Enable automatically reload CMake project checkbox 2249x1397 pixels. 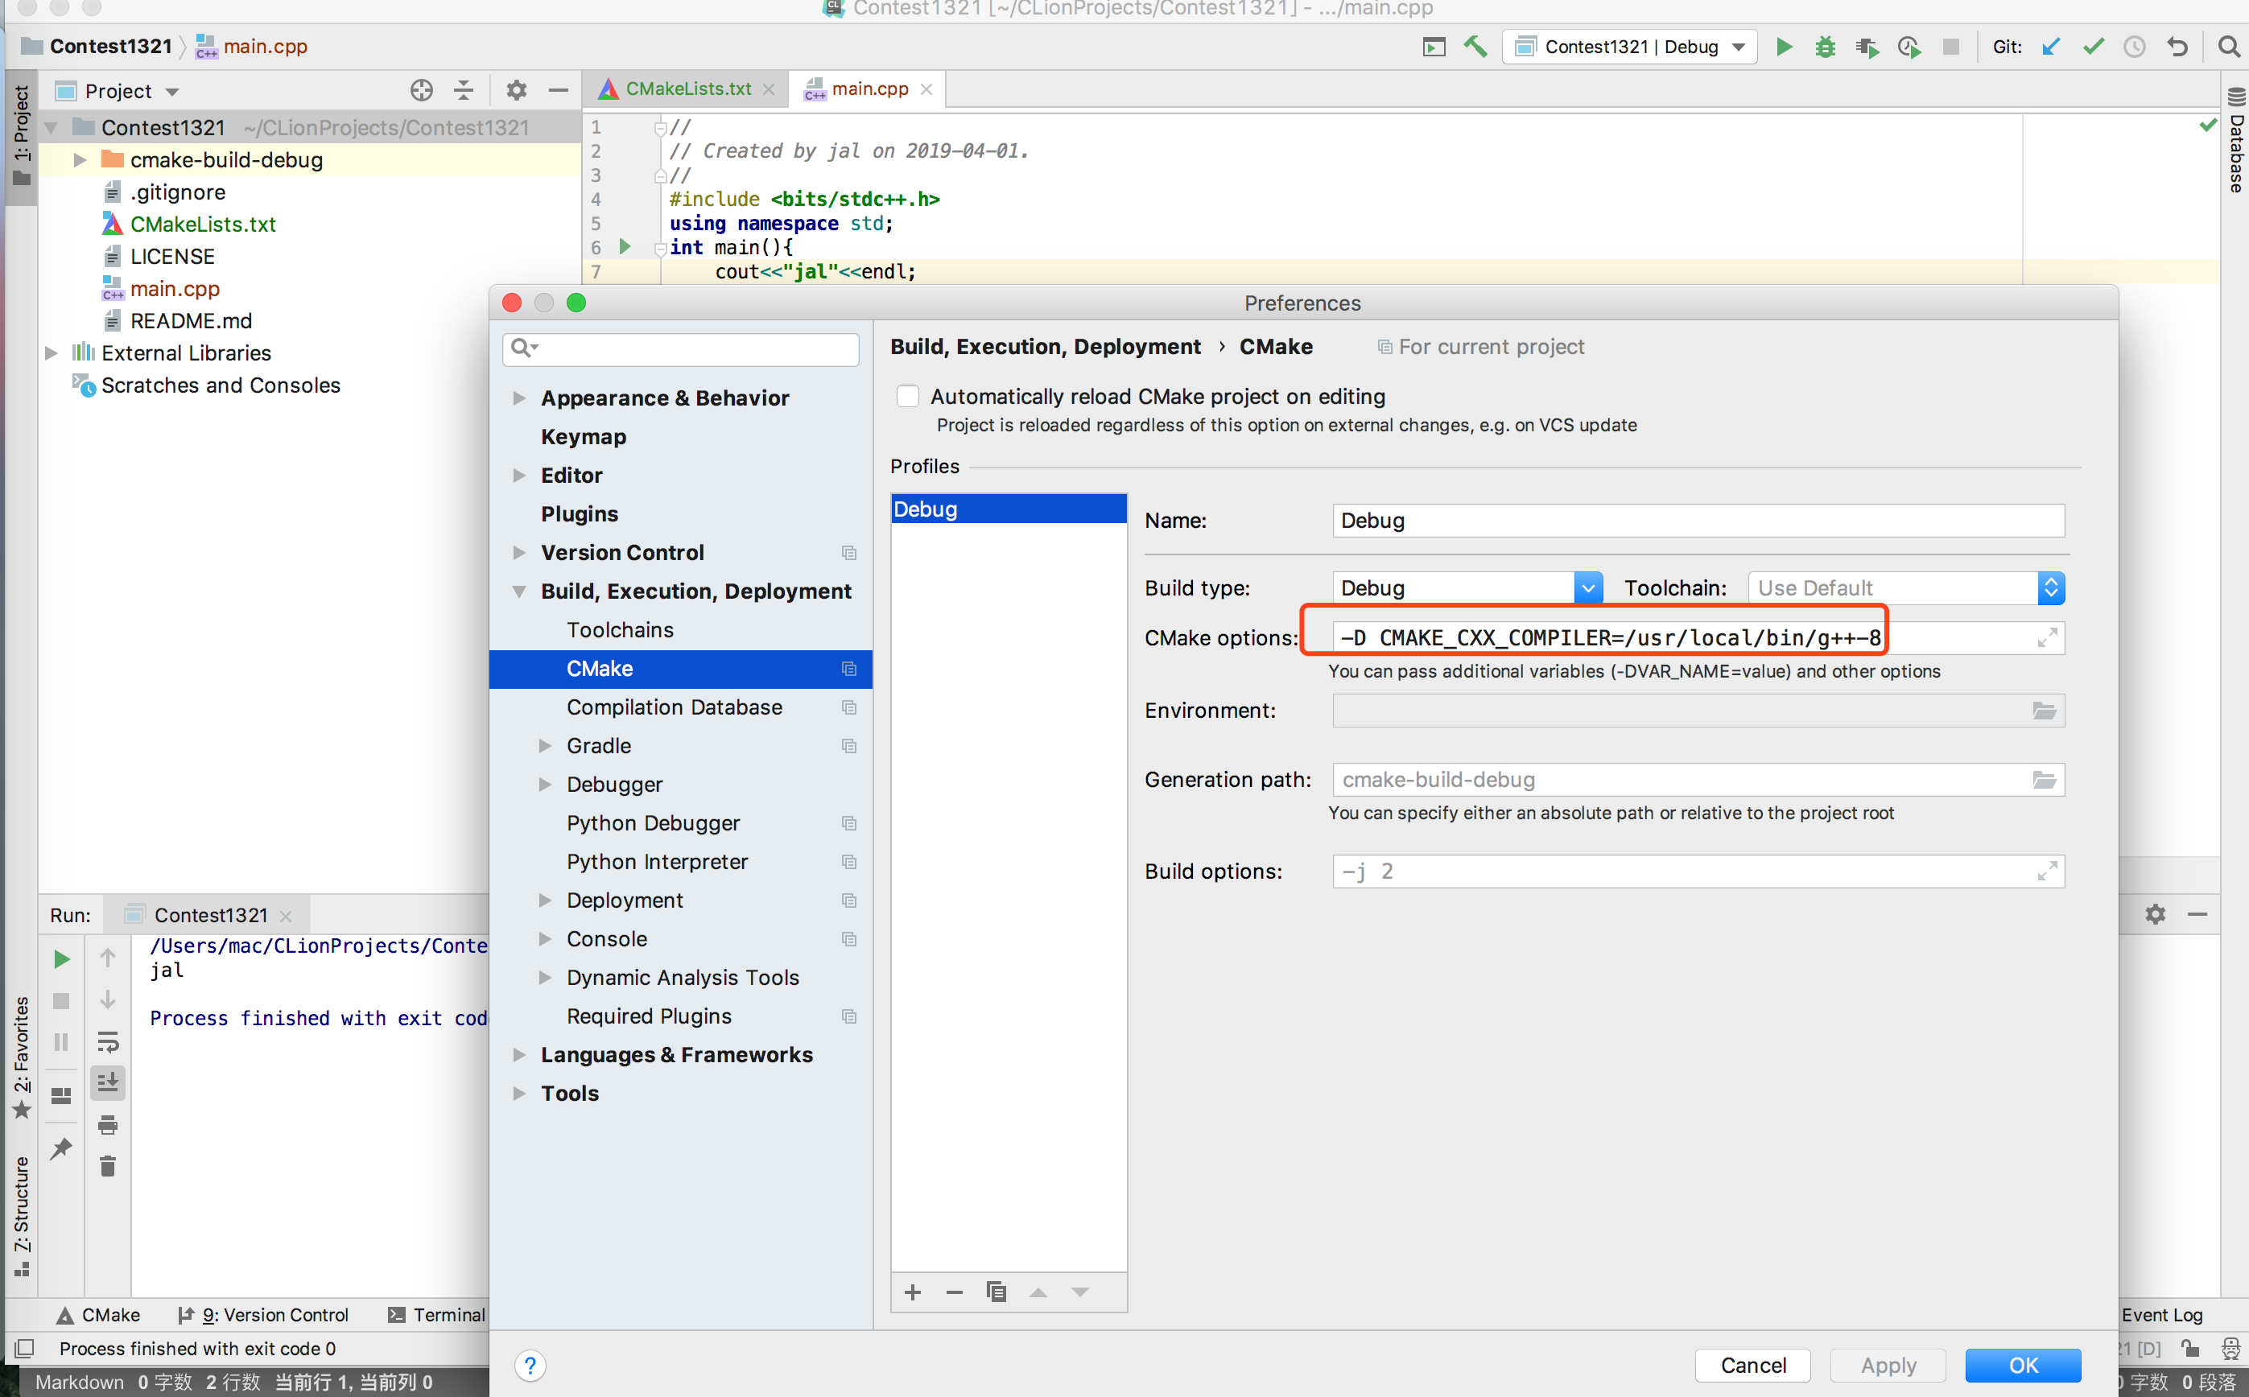(x=907, y=397)
